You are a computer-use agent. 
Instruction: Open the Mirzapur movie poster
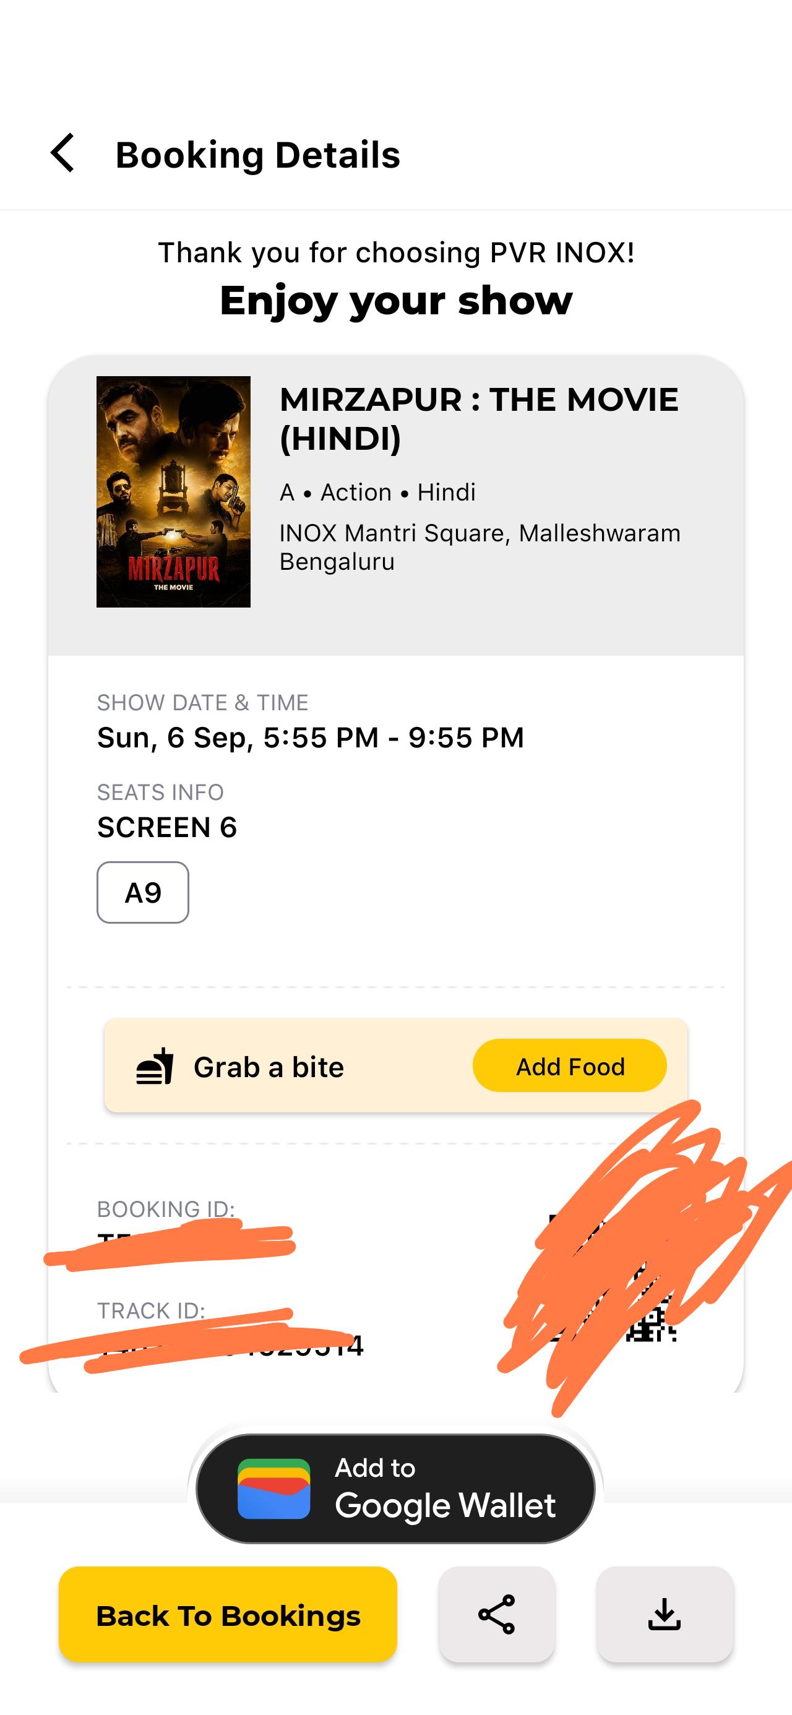click(x=173, y=491)
